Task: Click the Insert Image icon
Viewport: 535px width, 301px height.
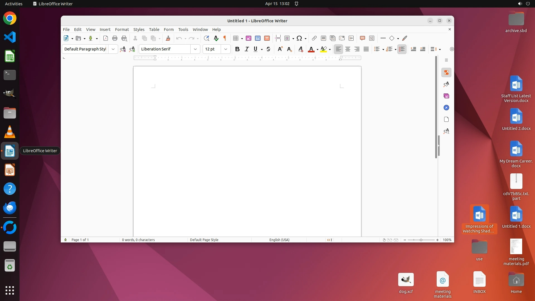Action: pyautogui.click(x=248, y=38)
